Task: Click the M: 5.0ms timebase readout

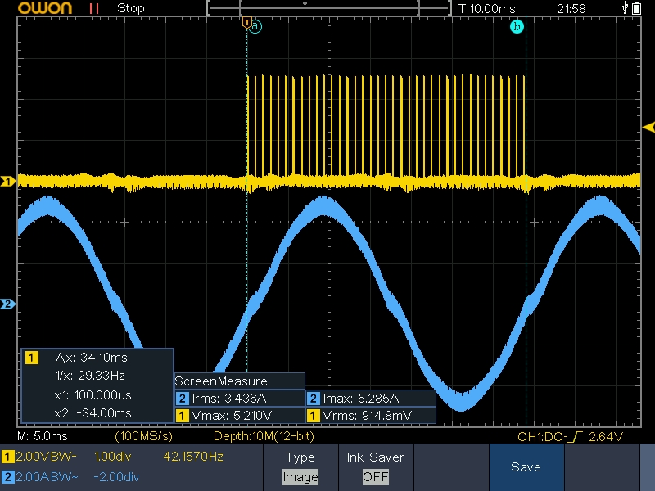Action: tap(43, 436)
